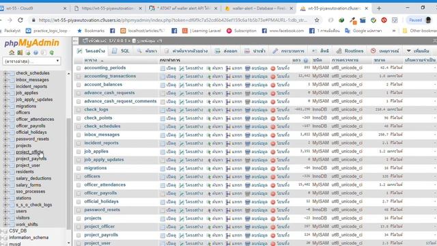Tick checkbox for account_balances table
The width and height of the screenshot is (437, 246).
(x=79, y=85)
